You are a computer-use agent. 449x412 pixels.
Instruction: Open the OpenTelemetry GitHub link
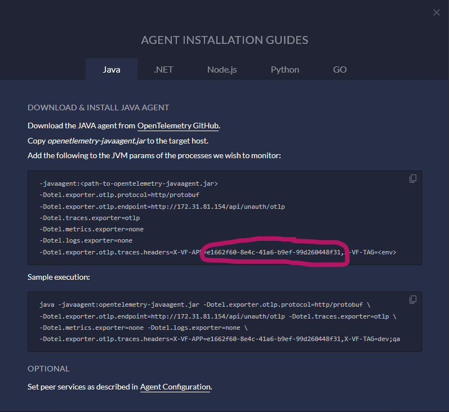tap(178, 126)
